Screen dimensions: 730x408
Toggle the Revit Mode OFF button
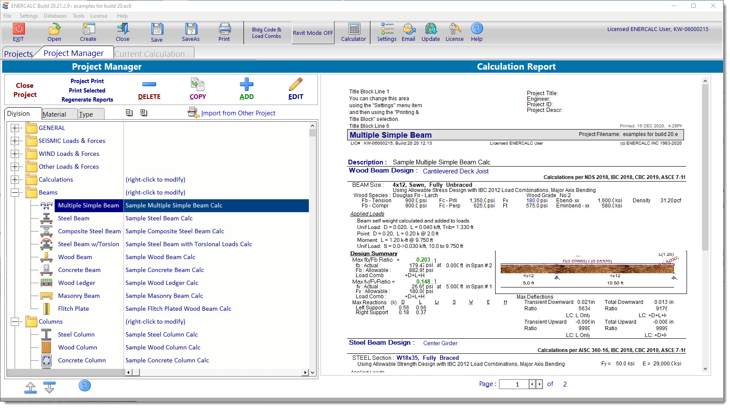(313, 33)
